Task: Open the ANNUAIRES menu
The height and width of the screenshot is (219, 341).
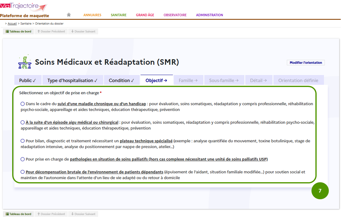Action: [92, 15]
